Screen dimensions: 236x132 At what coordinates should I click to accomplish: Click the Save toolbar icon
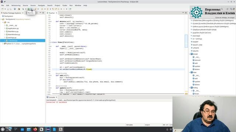click(x=8, y=9)
